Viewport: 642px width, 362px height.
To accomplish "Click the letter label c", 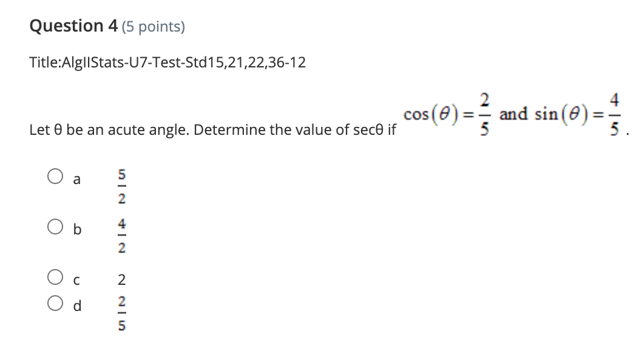I will pyautogui.click(x=75, y=279).
